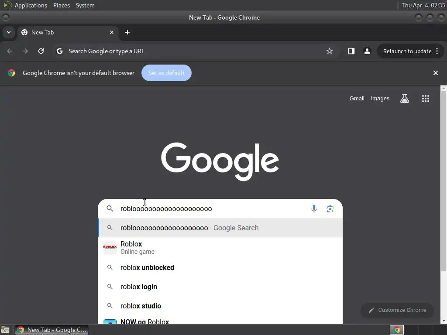The image size is (447, 335).
Task: Click the magnifier icon beside roblox login
Action: 110,287
